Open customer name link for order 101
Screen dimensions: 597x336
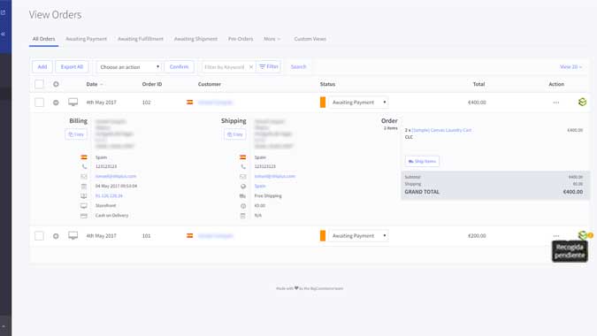tap(216, 236)
